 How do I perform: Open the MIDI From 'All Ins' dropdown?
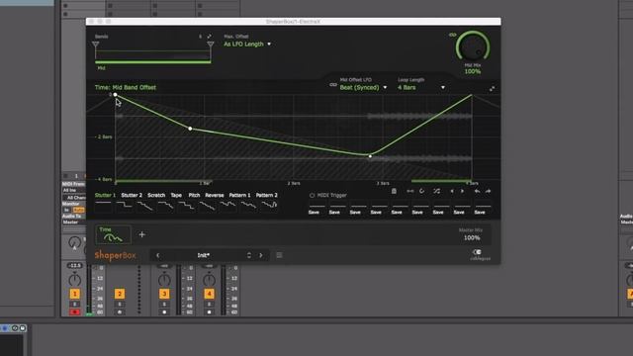[74, 190]
